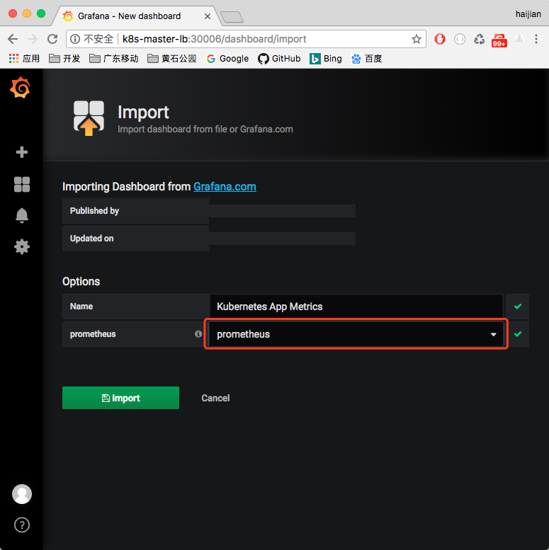Click the browser back arrow

click(13, 39)
